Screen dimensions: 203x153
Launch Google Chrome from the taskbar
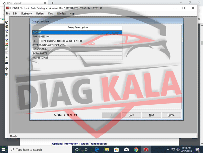point(136,150)
